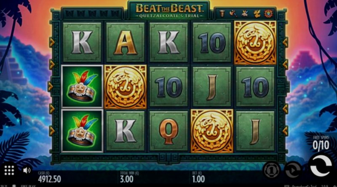Select the axe collectible icon

tap(233, 13)
